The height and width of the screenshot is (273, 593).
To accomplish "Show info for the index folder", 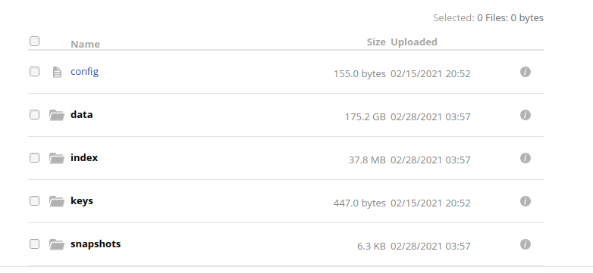I will [x=526, y=157].
